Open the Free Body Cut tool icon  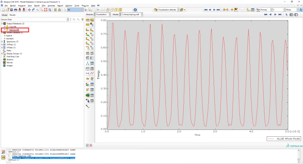[87, 90]
